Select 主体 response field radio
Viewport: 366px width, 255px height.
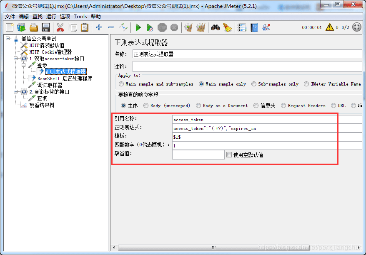(123, 105)
